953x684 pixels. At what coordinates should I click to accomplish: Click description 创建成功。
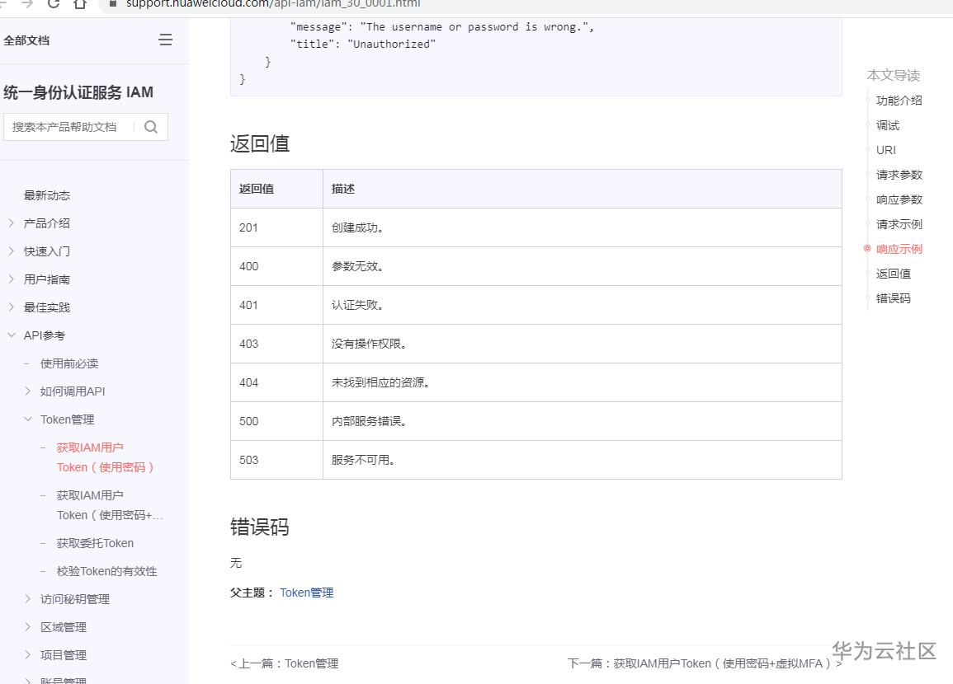coord(356,227)
